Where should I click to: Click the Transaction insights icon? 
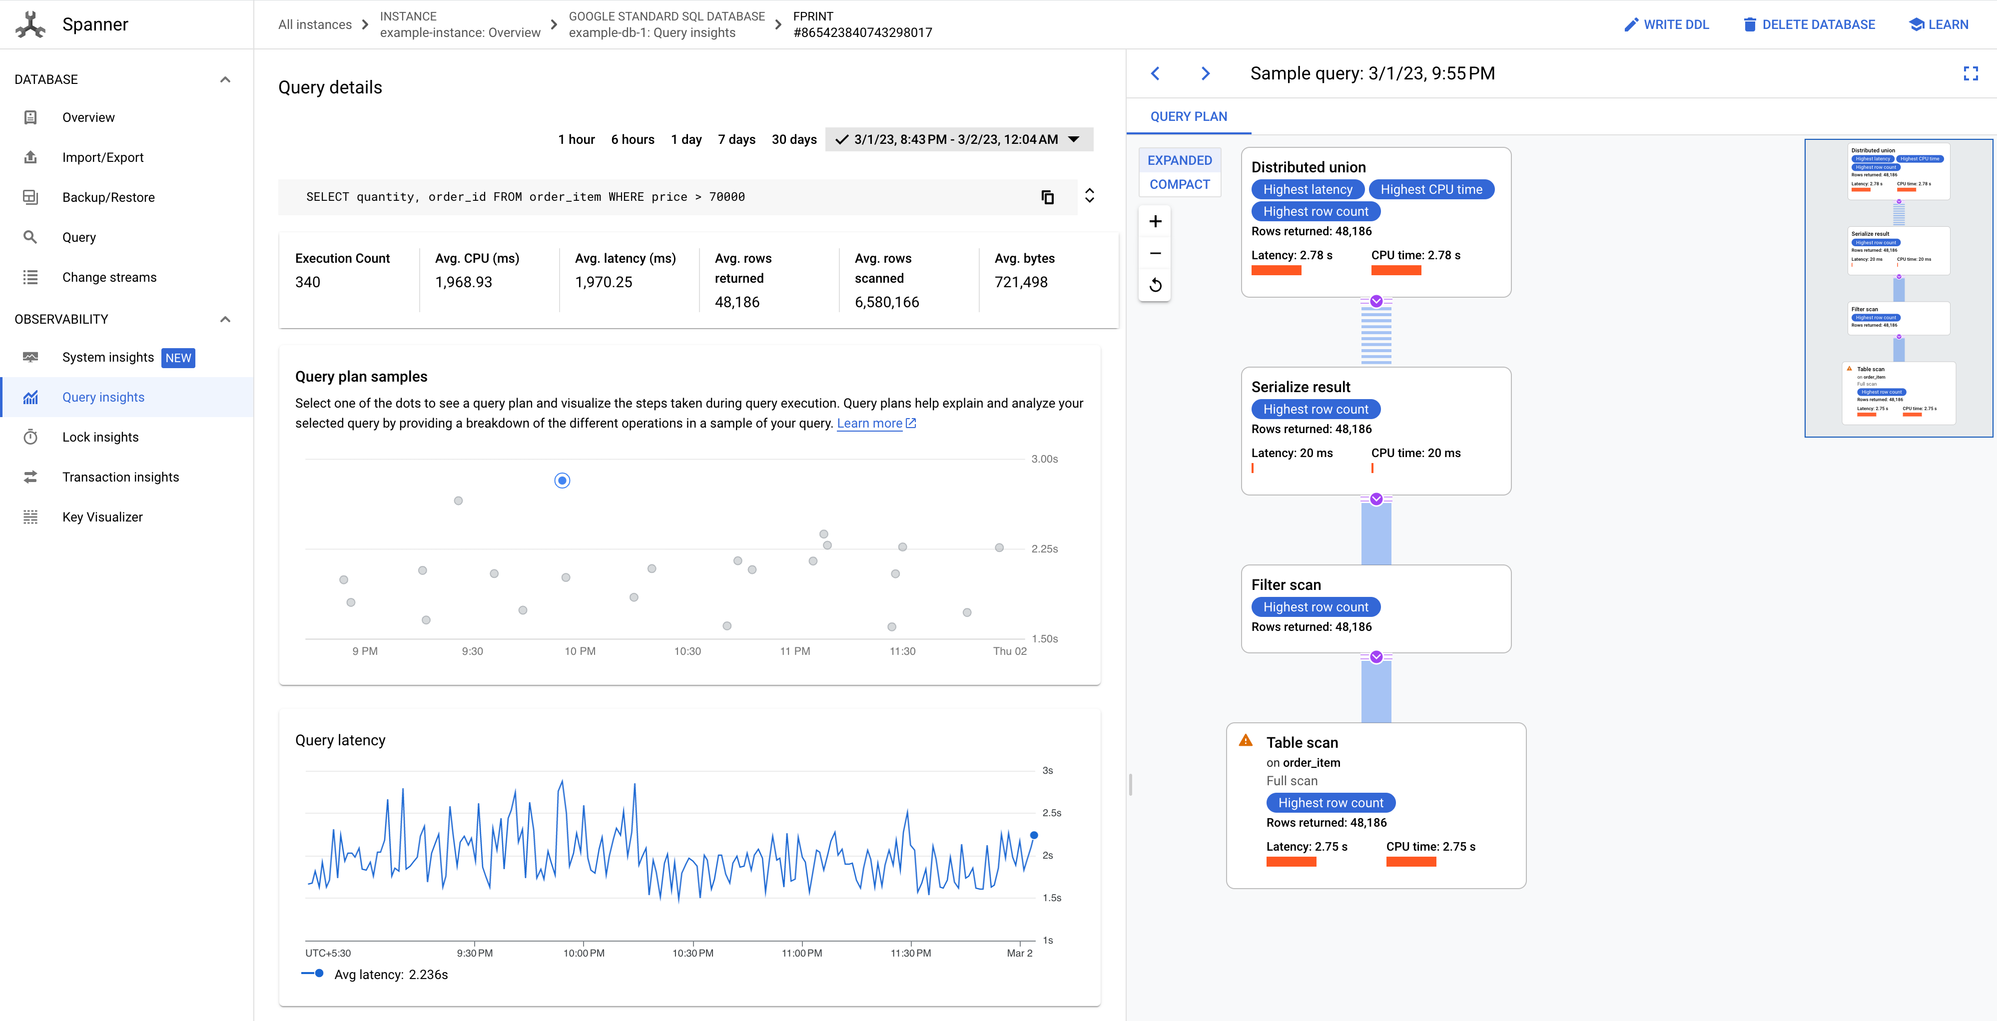tap(31, 477)
